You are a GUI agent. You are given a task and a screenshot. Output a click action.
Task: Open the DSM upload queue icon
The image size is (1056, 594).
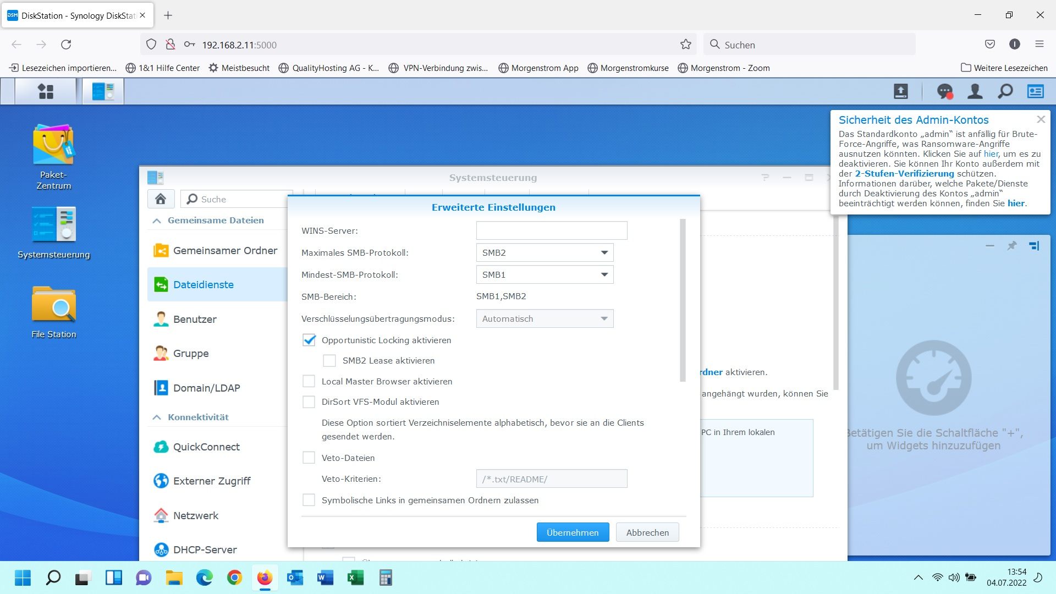[901, 91]
